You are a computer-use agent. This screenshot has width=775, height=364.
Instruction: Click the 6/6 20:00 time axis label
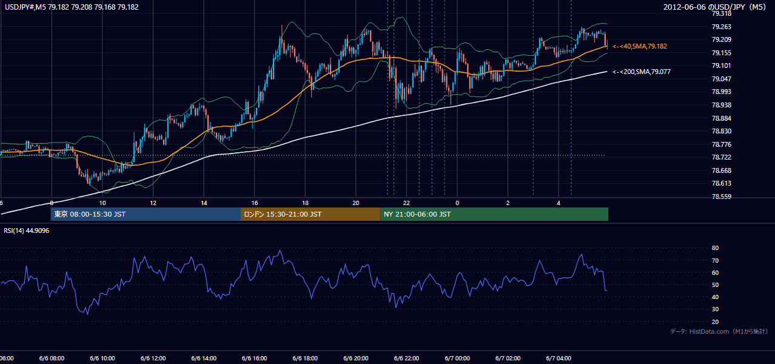point(356,359)
